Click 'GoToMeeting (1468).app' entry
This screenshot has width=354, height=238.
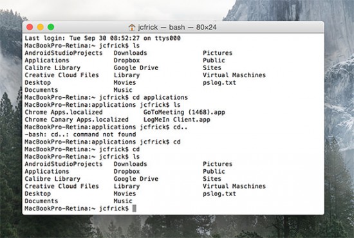184,112
